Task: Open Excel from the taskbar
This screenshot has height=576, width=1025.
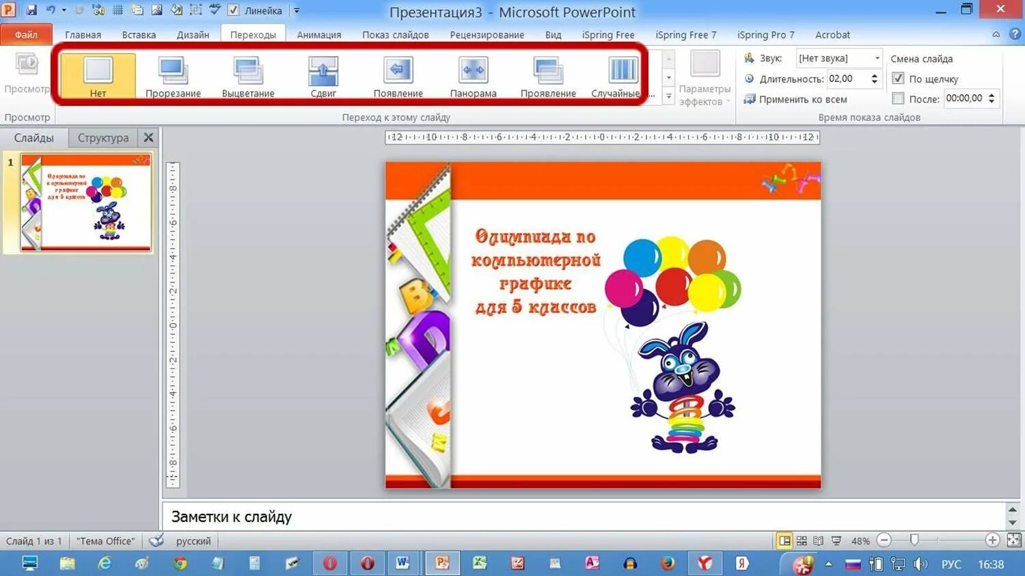Action: point(480,563)
